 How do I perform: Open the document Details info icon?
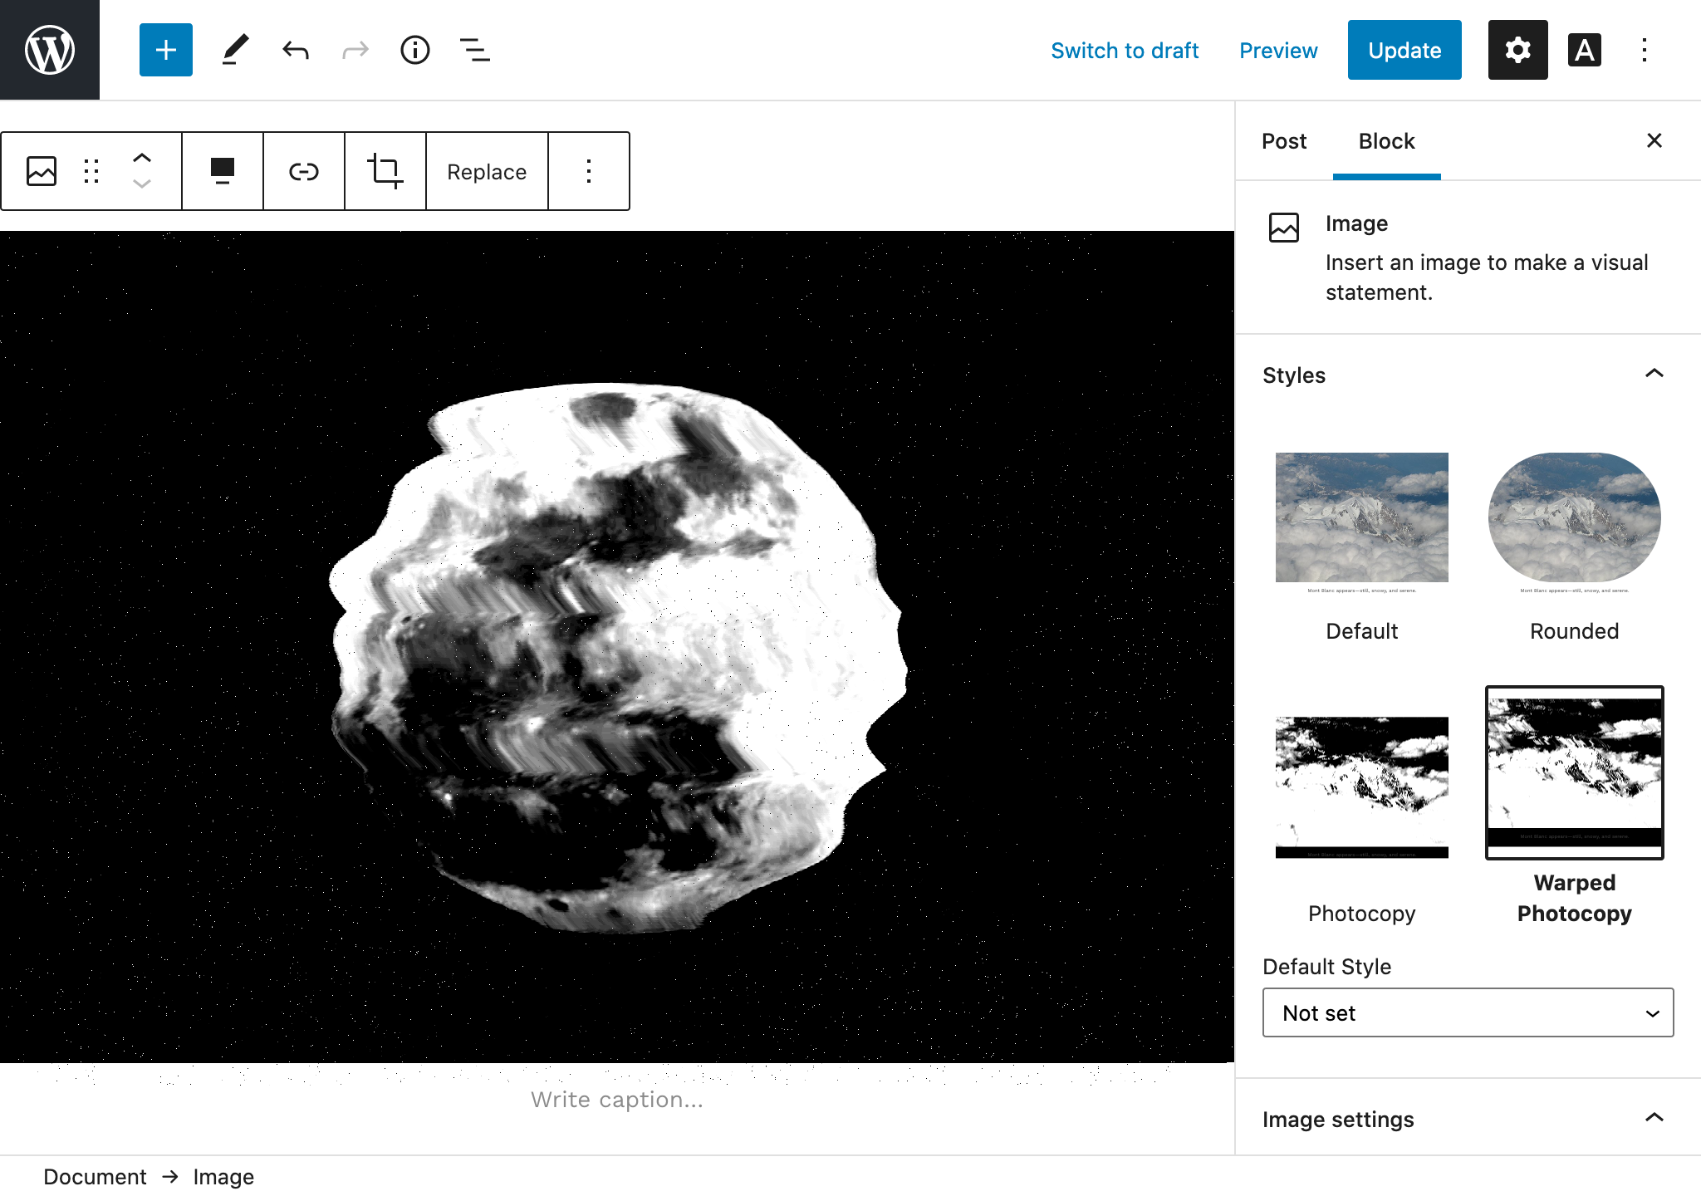click(414, 50)
